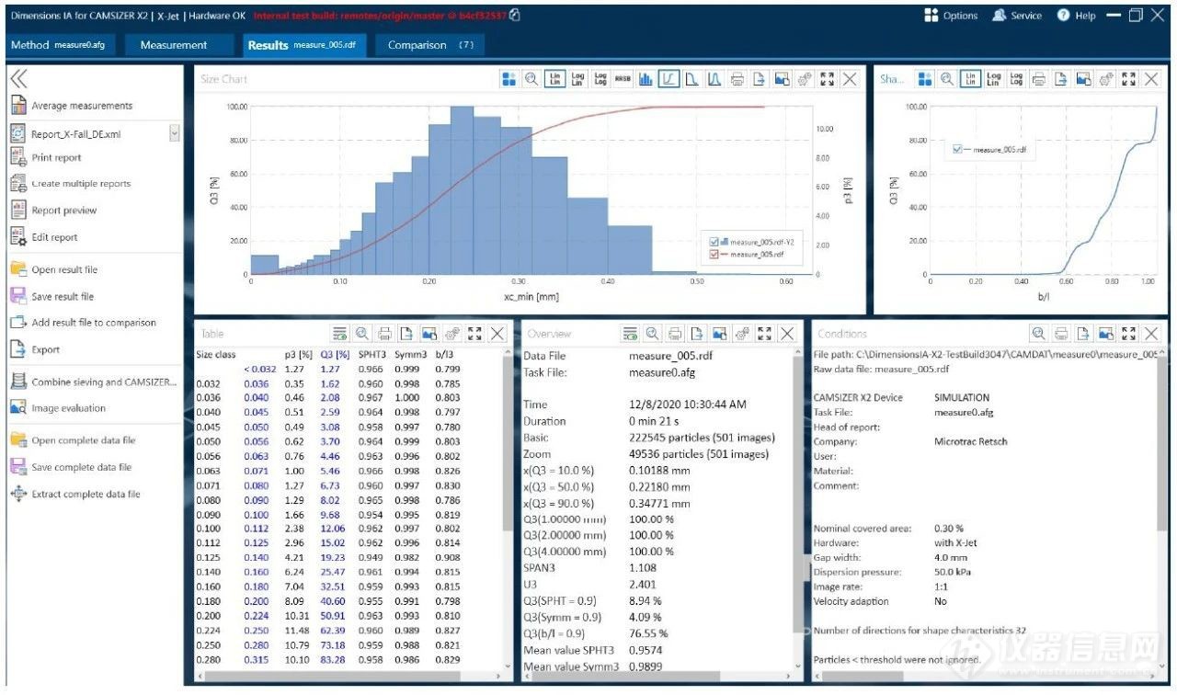Image resolution: width=1177 pixels, height=695 pixels.
Task: Toggle measure_005.rdf red line legend checkbox
Action: click(712, 254)
